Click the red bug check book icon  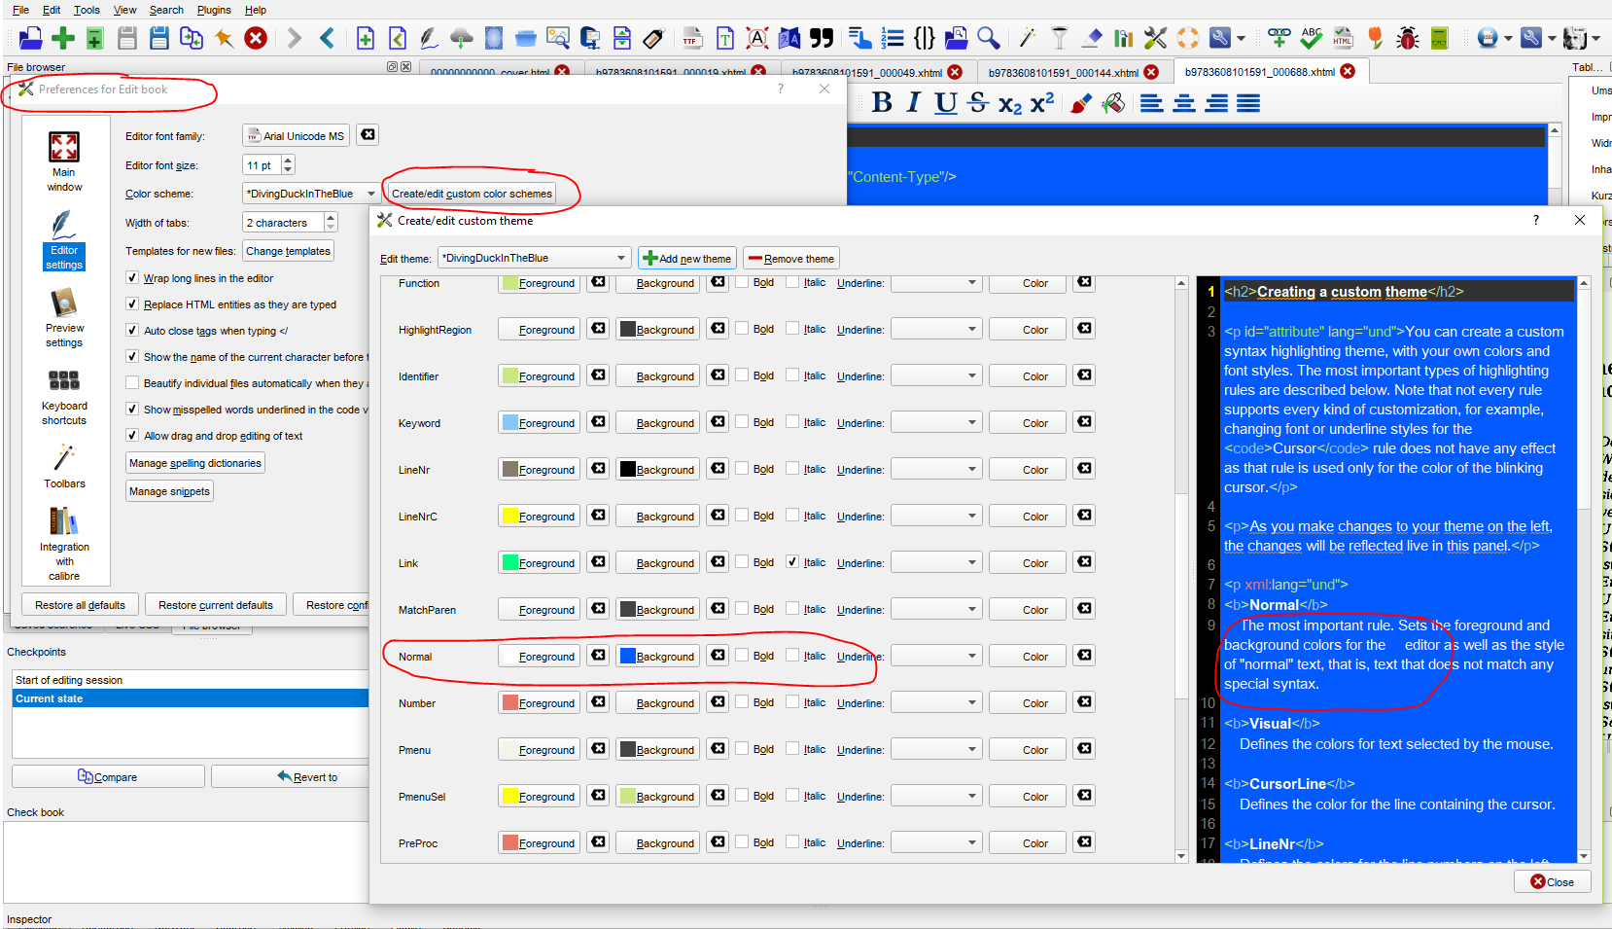[1407, 38]
